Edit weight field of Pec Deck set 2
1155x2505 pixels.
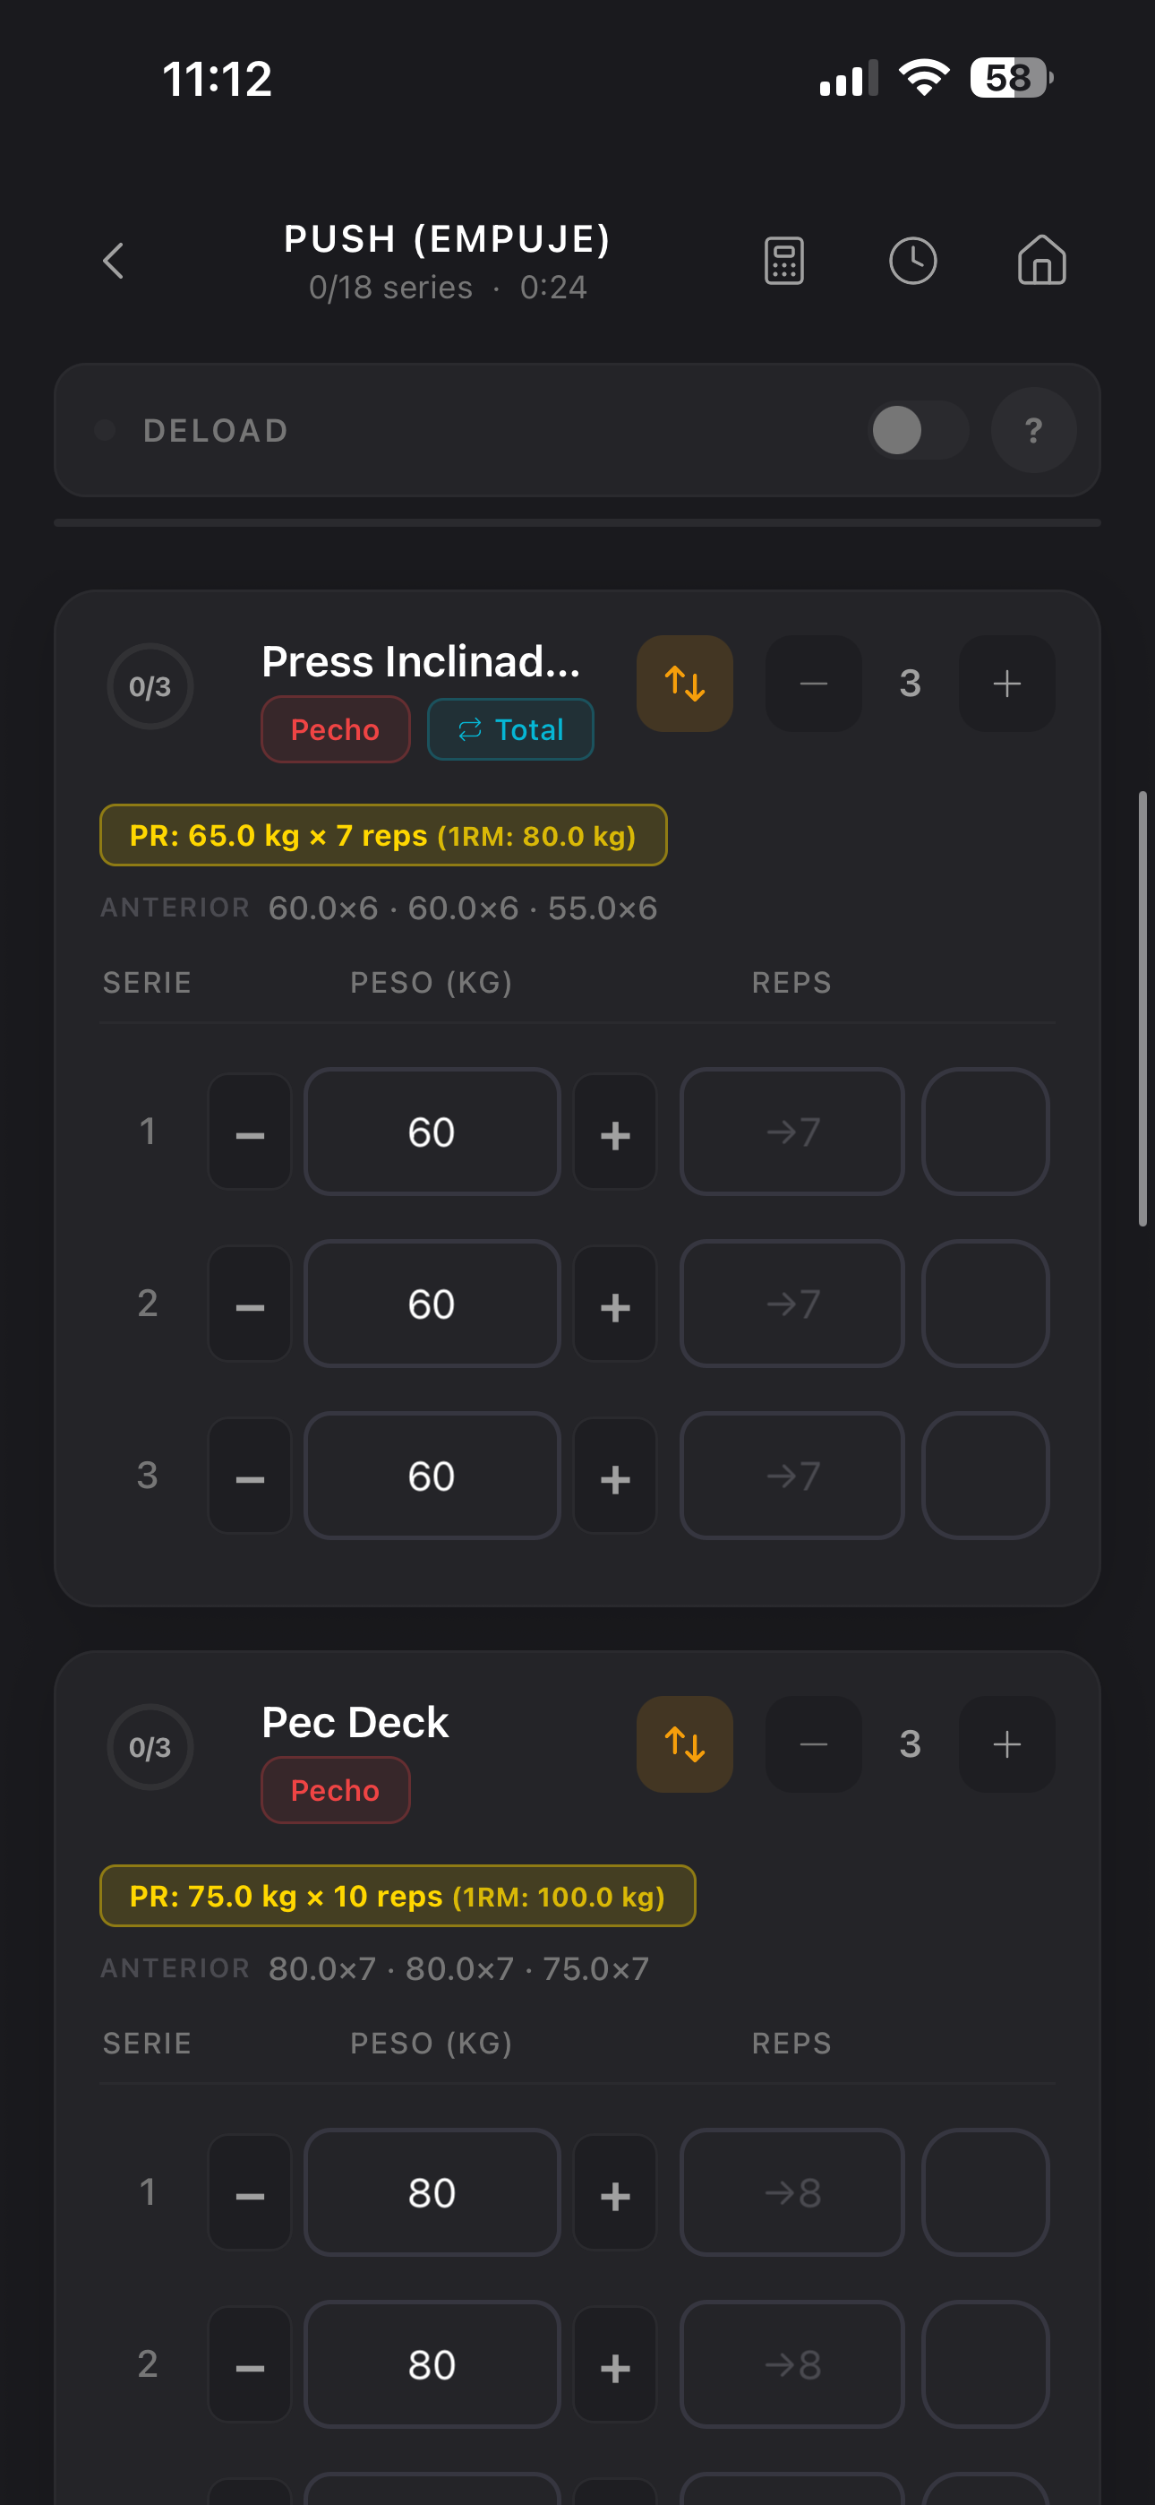(x=432, y=2363)
